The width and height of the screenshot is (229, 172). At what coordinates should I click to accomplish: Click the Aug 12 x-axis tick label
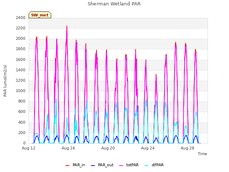[29, 148]
